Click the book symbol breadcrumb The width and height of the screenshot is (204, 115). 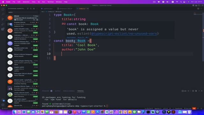pos(59,11)
